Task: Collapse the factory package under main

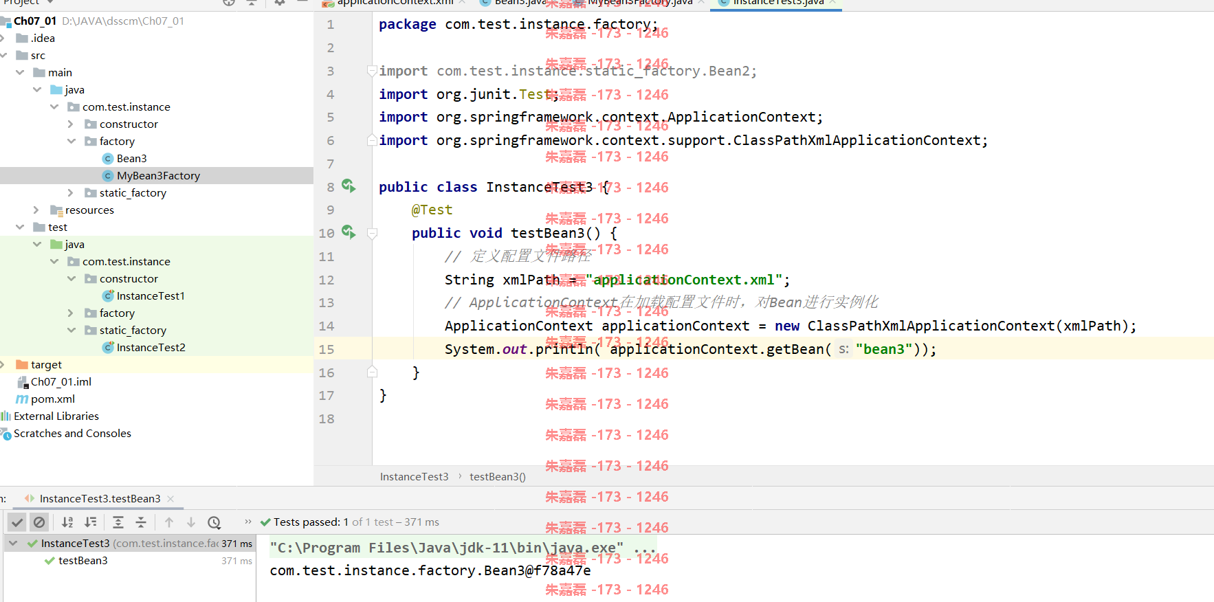Action: coord(71,141)
